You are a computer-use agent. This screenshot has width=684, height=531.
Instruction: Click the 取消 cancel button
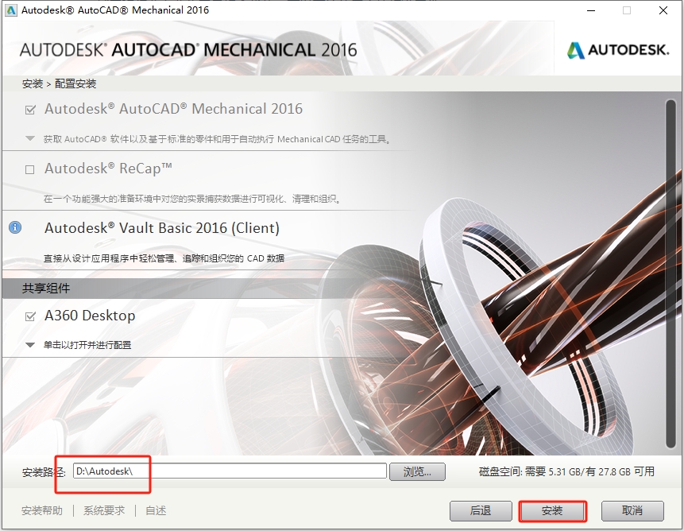click(632, 512)
